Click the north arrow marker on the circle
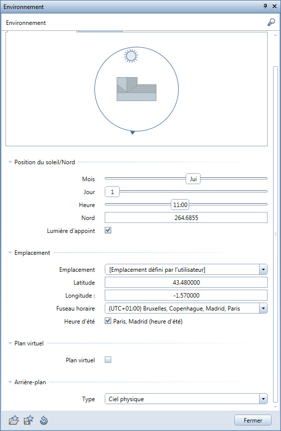 point(133,133)
